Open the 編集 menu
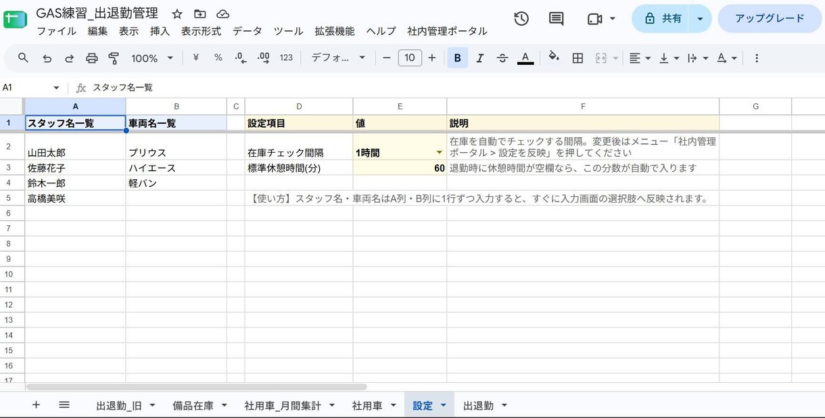825x418 pixels. [x=97, y=31]
